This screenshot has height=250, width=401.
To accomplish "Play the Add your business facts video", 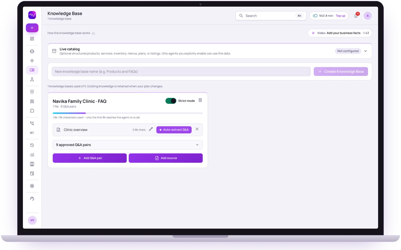I will click(340, 33).
